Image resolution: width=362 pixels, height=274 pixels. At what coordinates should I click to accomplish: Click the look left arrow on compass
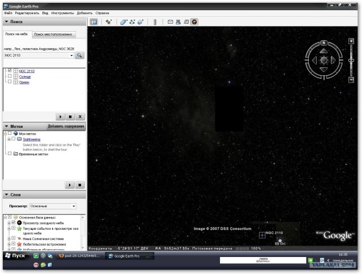tap(314, 61)
